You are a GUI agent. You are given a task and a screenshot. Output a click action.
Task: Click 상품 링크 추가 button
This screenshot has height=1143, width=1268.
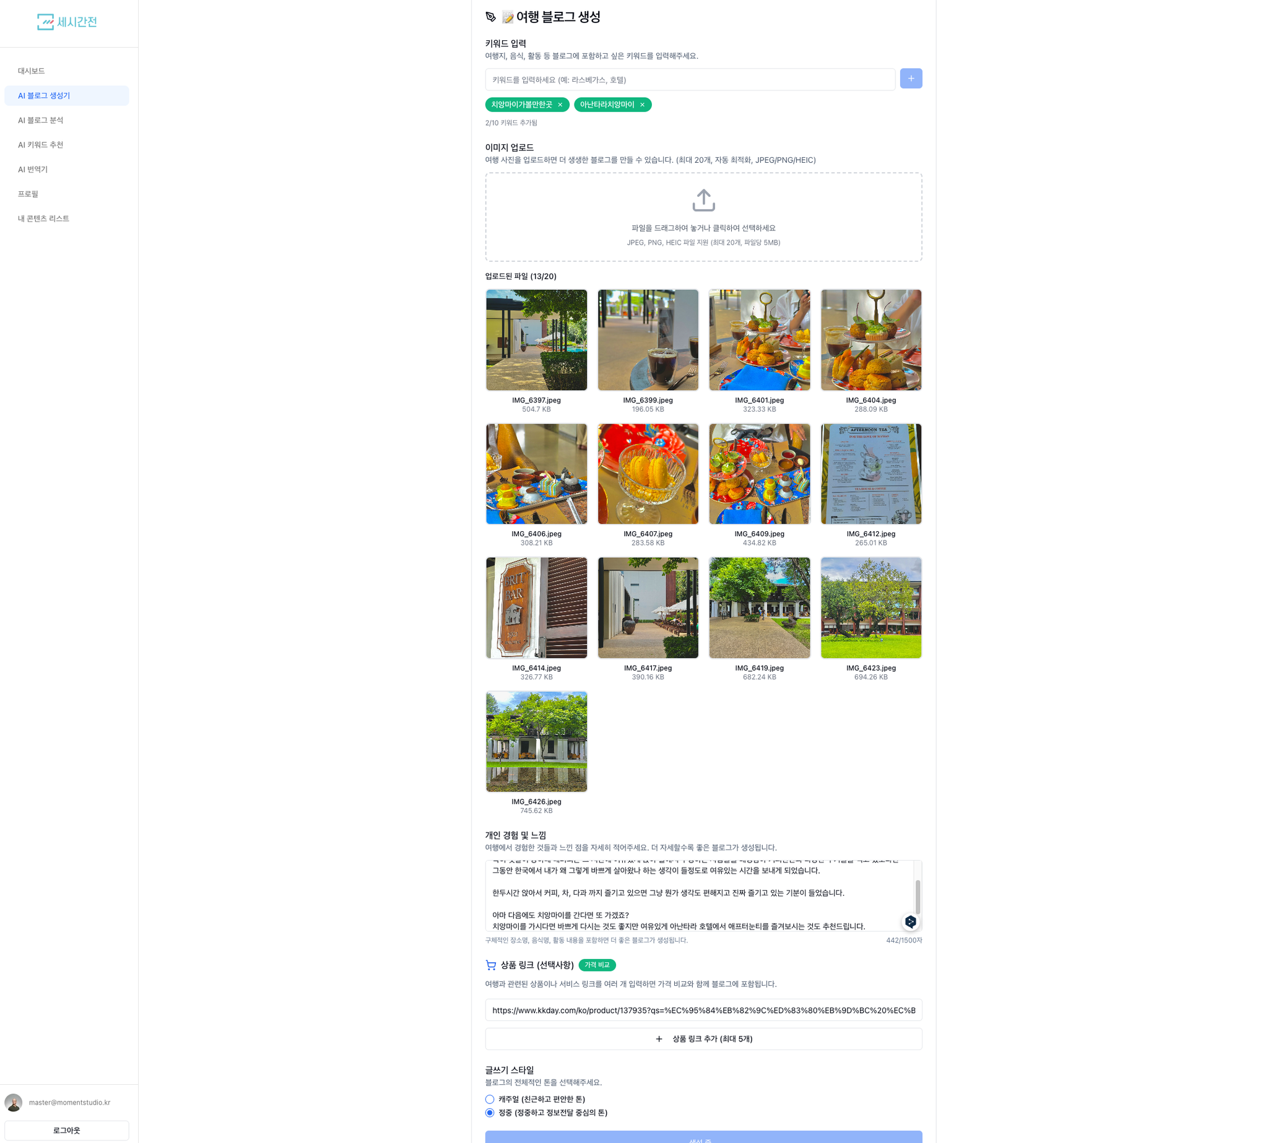point(703,1039)
